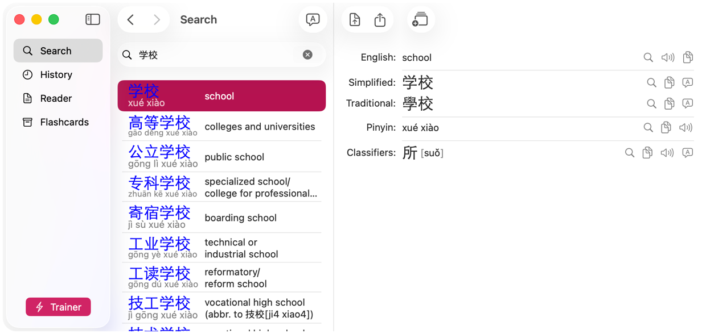Select the 公立学校 public school result
The height and width of the screenshot is (334, 706).
pos(221,156)
